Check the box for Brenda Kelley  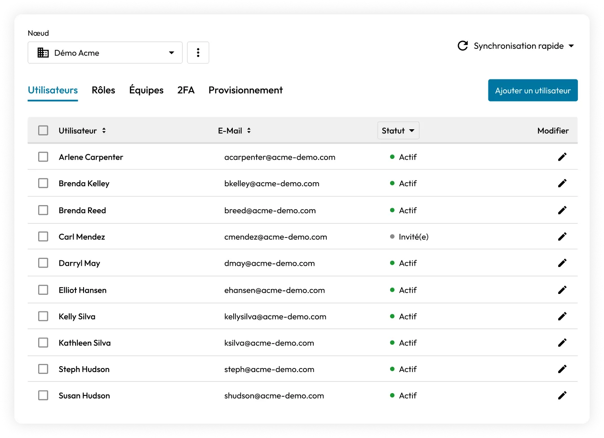(43, 183)
